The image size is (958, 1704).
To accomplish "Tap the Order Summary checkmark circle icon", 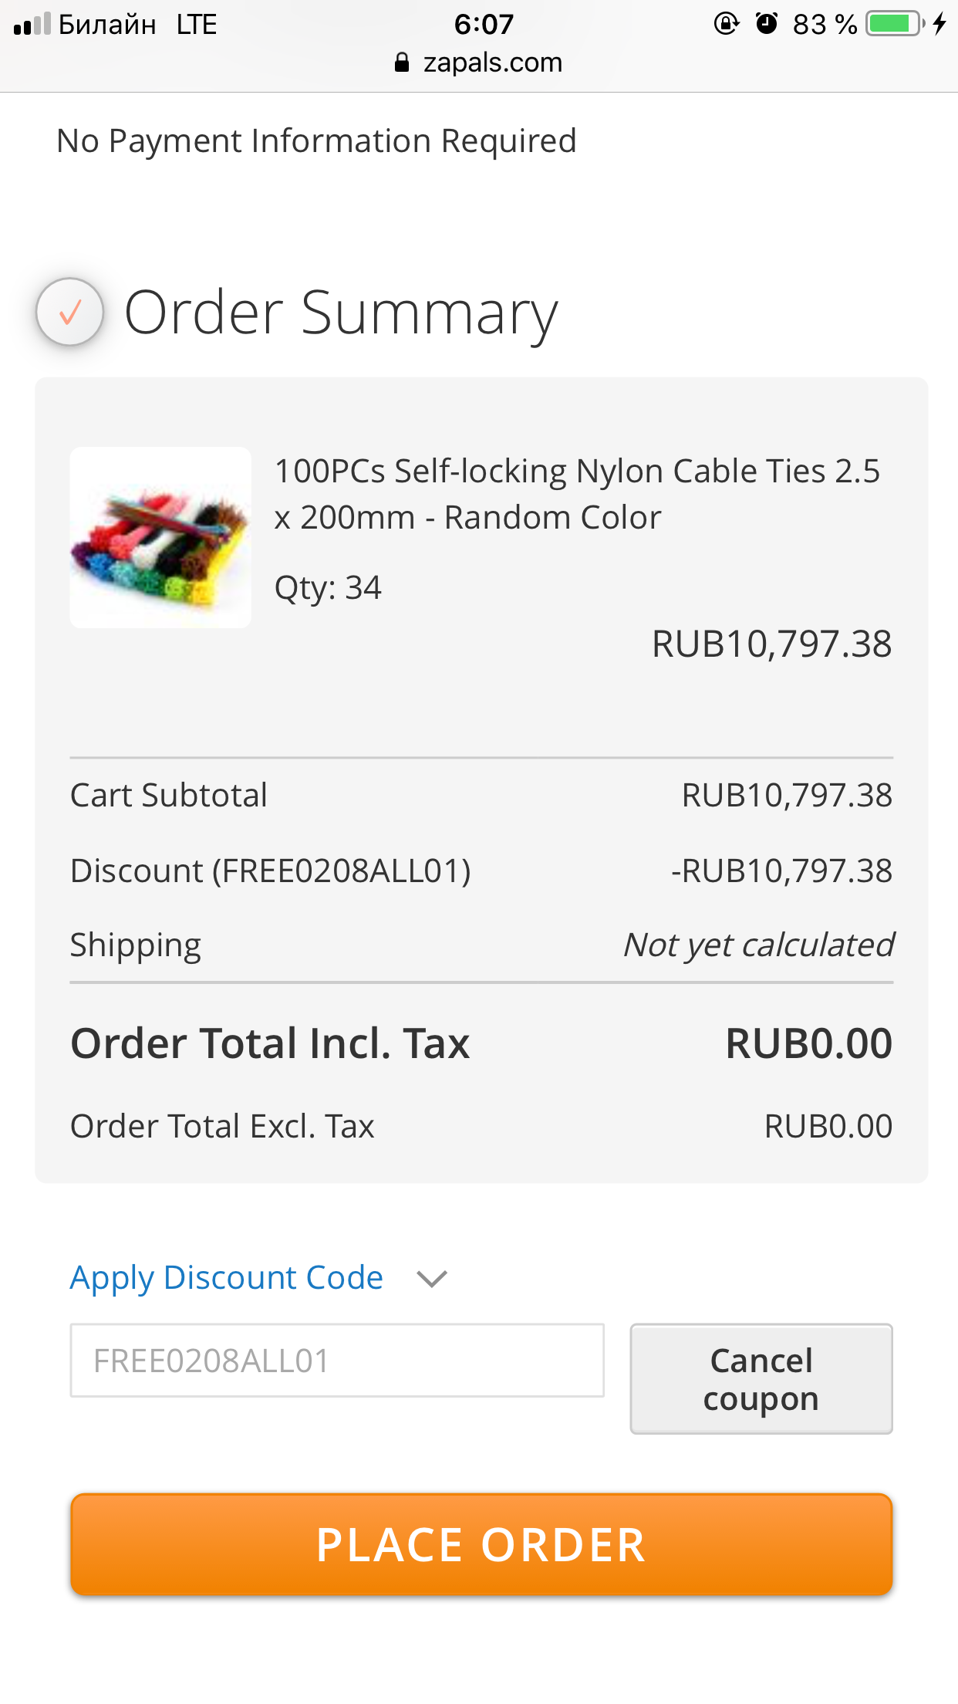I will tap(70, 312).
